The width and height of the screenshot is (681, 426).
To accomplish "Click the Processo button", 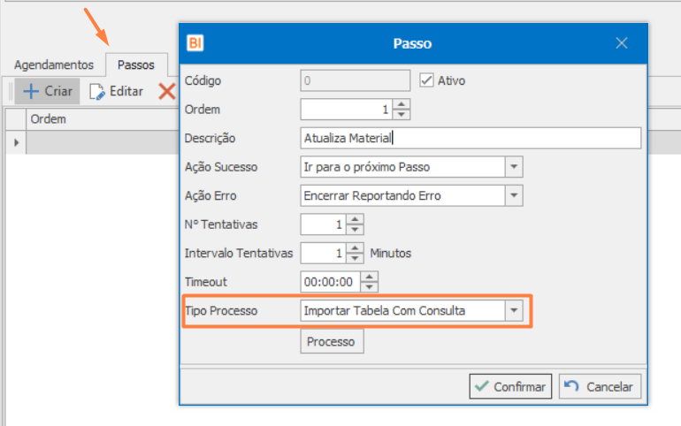I will coord(331,341).
